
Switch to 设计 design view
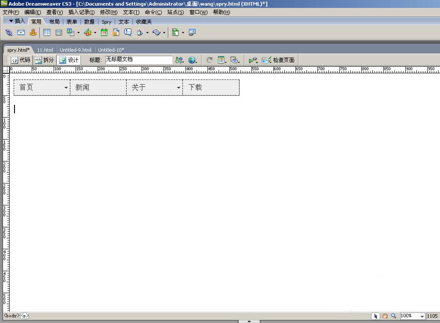(x=69, y=60)
